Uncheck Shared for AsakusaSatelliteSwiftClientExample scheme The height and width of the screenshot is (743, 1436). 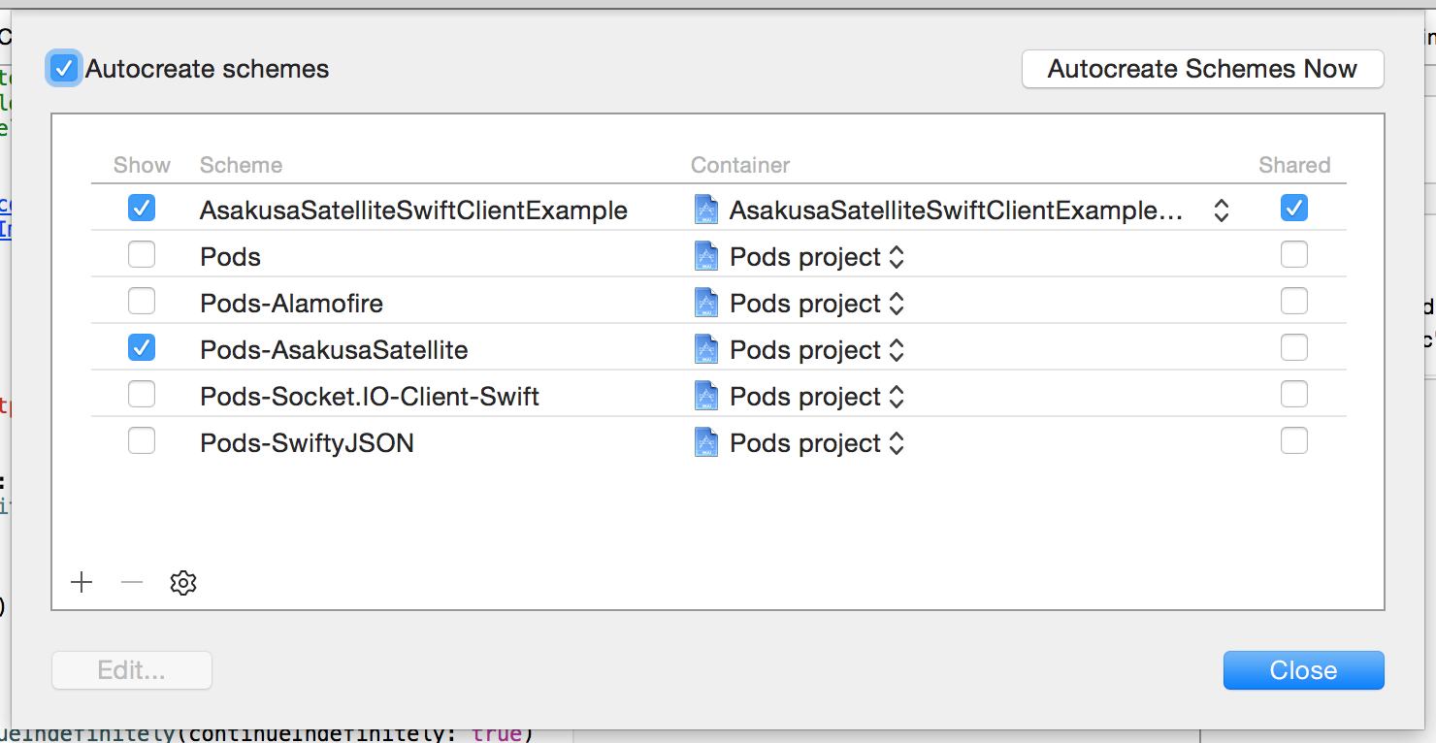1293,208
